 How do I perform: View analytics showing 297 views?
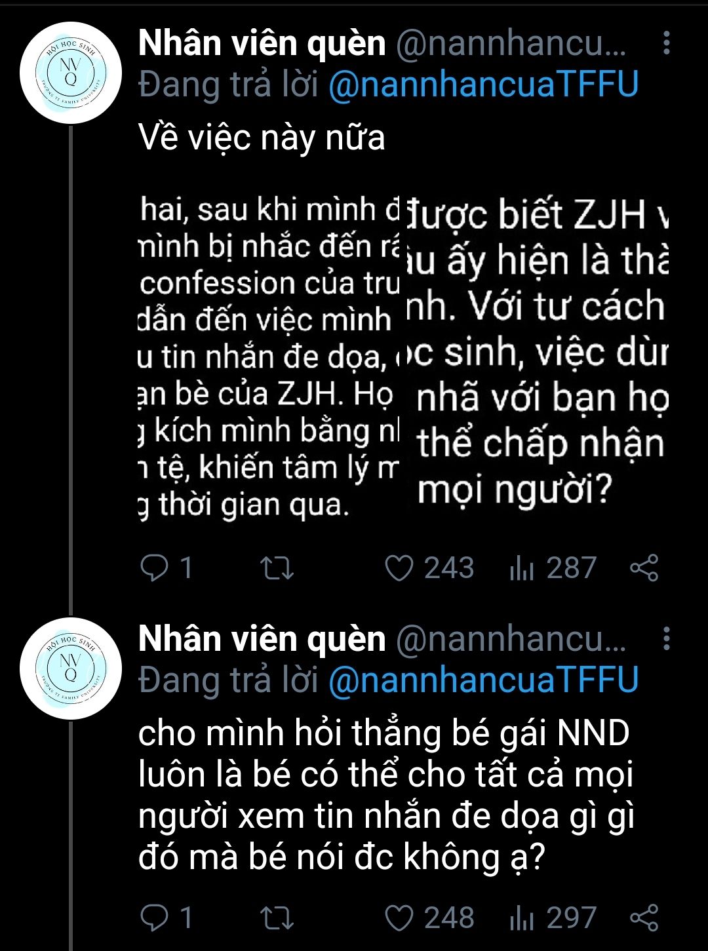coord(553,918)
